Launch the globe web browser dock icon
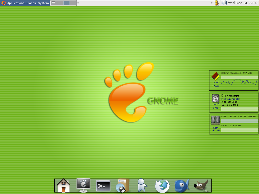Image resolution: width=259 pixels, height=194 pixels. (162, 186)
